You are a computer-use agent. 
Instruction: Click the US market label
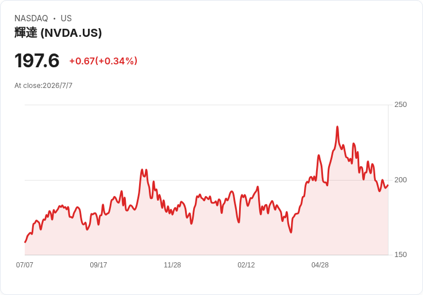(x=66, y=18)
